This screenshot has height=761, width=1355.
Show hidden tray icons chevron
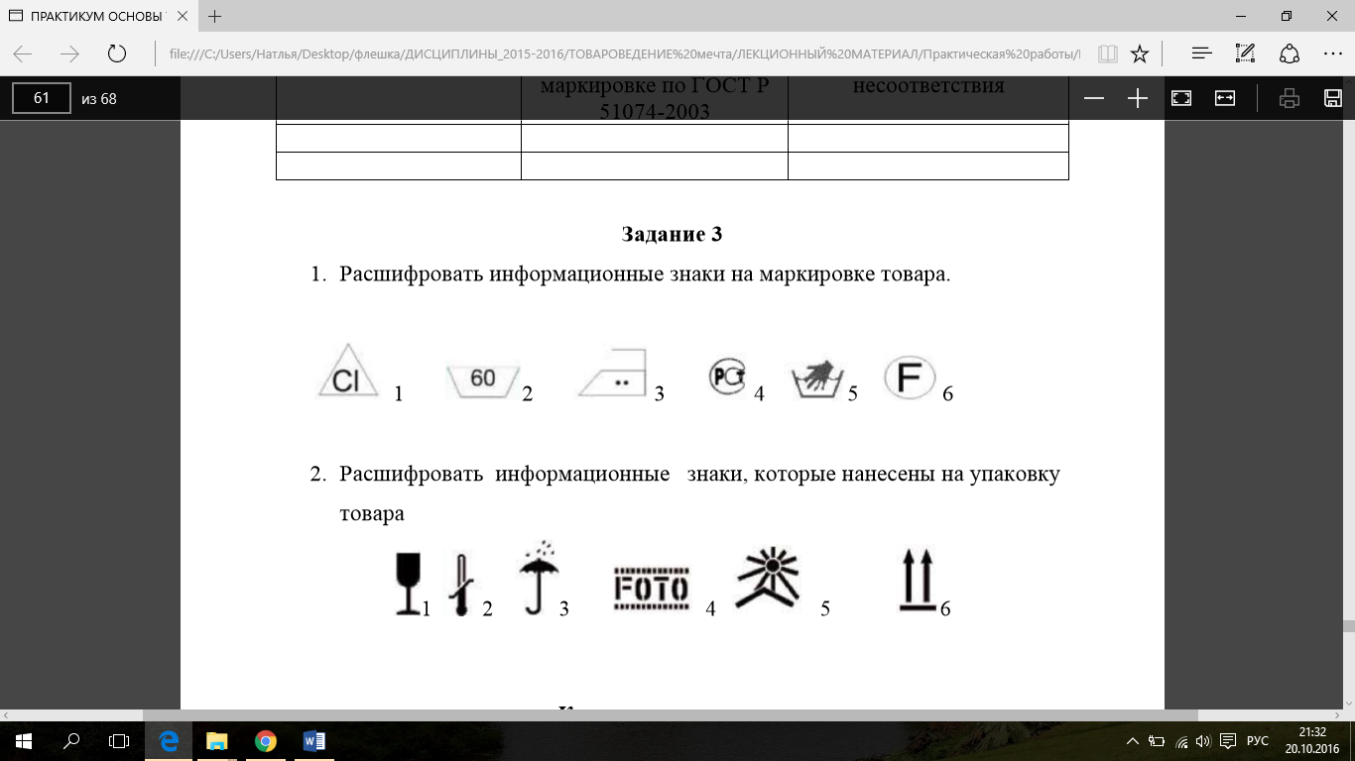point(1133,741)
